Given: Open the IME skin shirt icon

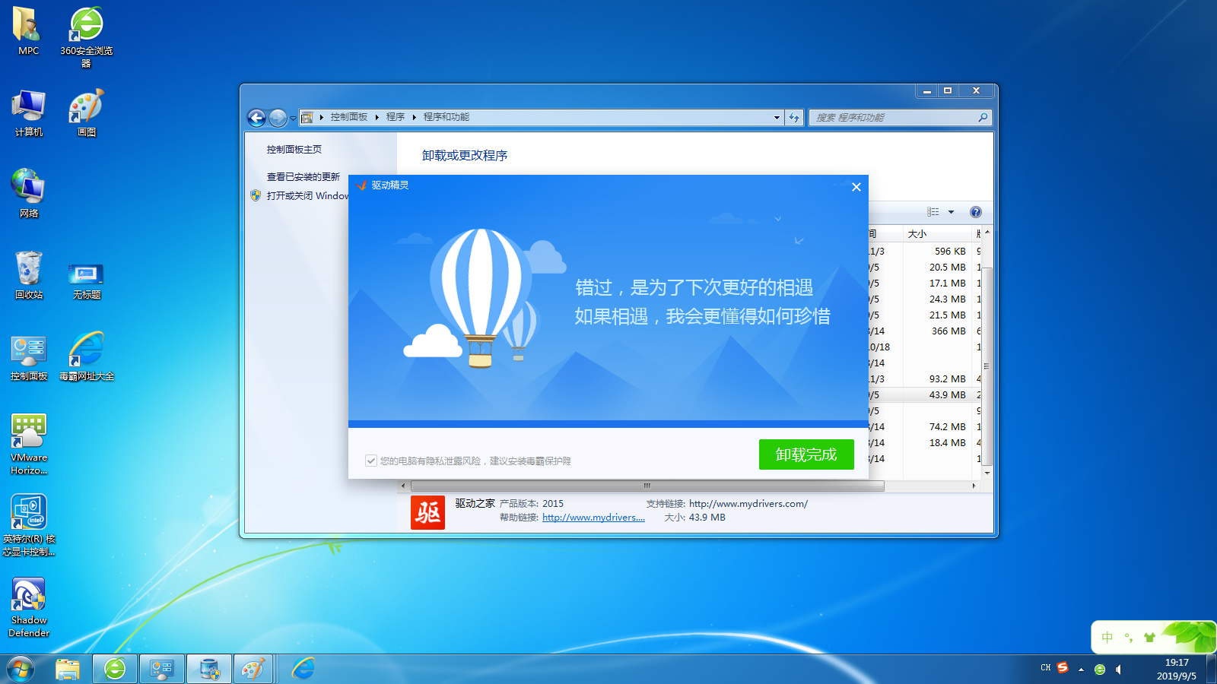Looking at the screenshot, I should [x=1149, y=638].
